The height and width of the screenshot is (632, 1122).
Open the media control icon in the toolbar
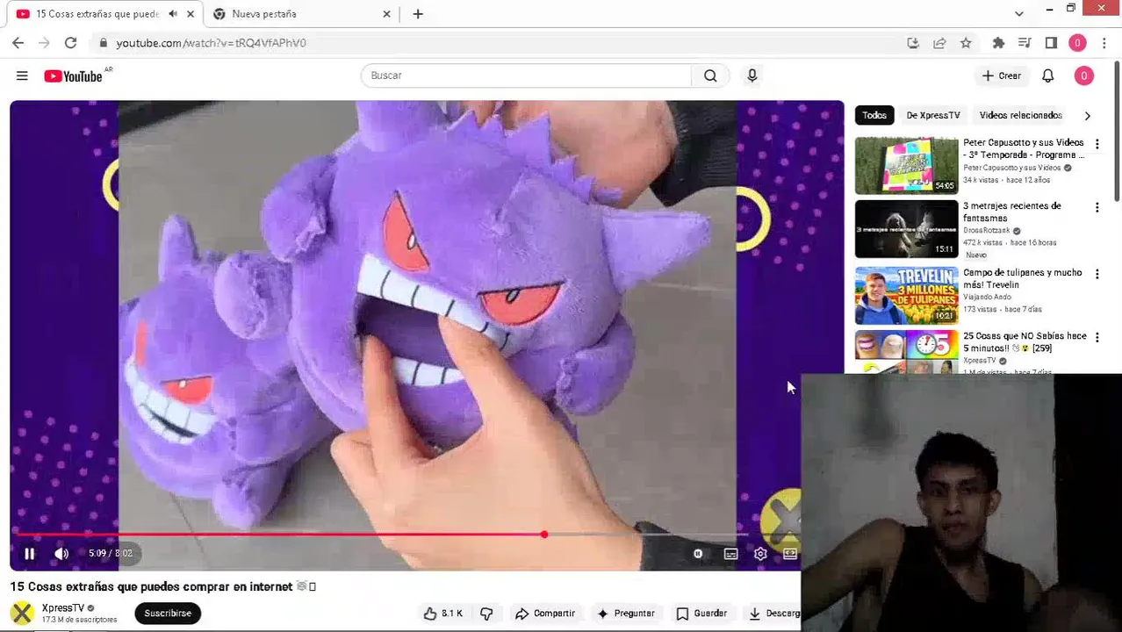tap(1025, 43)
